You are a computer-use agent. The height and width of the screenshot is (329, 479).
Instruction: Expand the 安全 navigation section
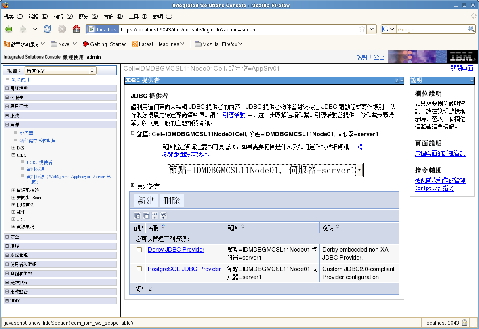pos(7,237)
